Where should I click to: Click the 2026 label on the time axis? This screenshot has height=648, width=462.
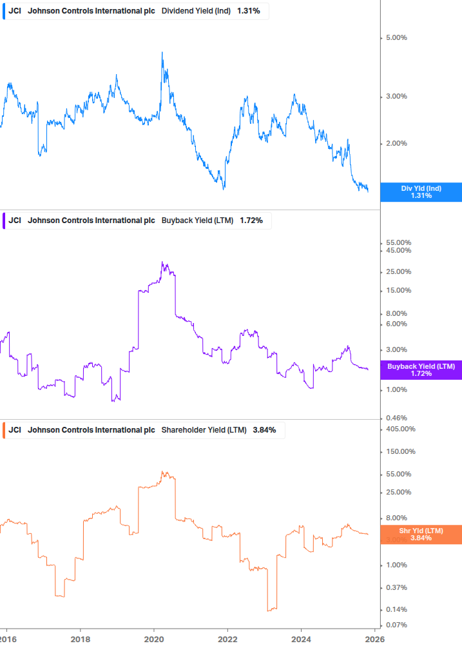pos(374,639)
